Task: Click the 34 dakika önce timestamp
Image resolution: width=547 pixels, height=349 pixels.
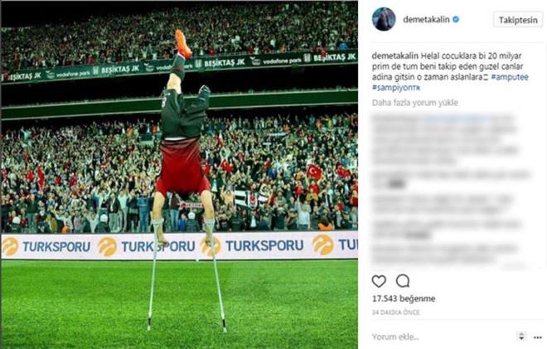Action: (395, 313)
